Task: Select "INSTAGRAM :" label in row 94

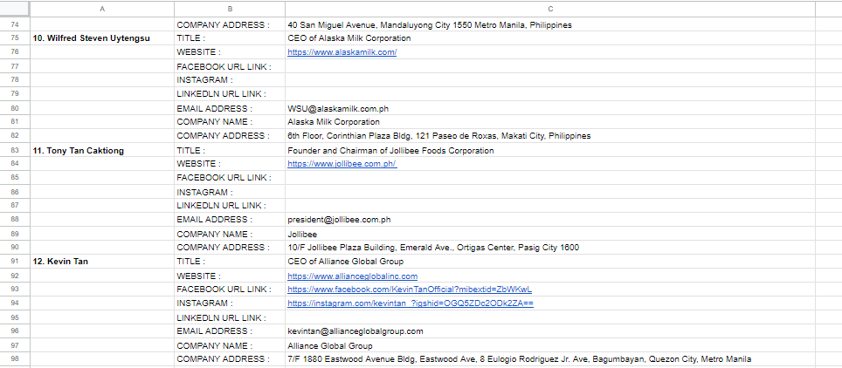Action: click(230, 303)
